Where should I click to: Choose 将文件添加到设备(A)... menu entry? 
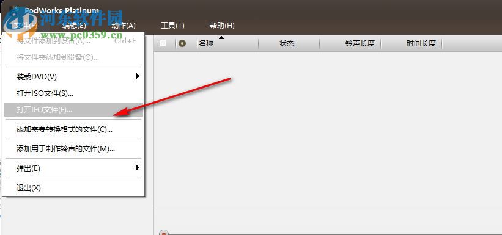(73, 41)
